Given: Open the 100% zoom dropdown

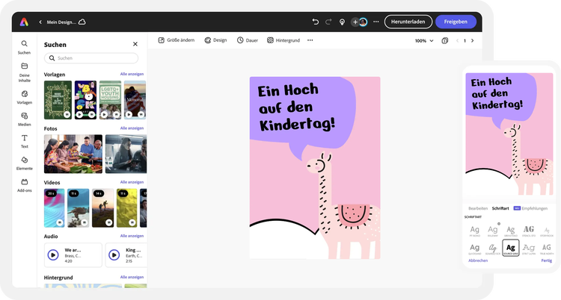Looking at the screenshot, I should (x=424, y=41).
